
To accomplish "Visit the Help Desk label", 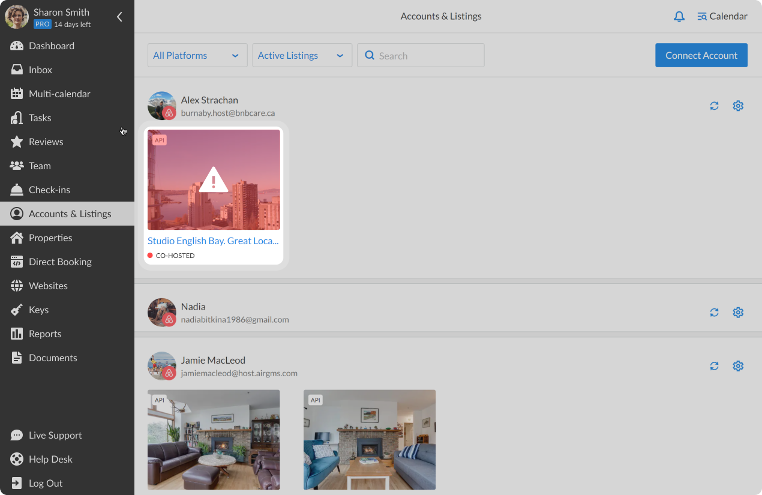I will click(50, 459).
